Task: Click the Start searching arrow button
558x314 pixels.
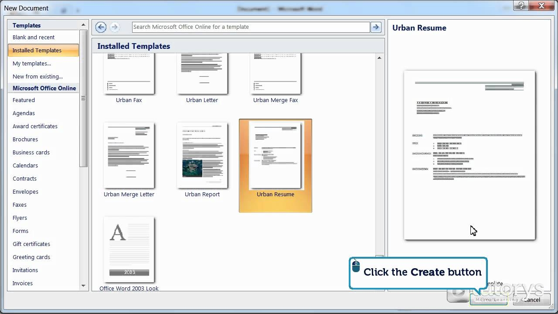Action: [376, 27]
